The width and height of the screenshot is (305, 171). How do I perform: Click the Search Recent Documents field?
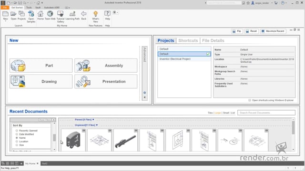pyautogui.click(x=266, y=113)
